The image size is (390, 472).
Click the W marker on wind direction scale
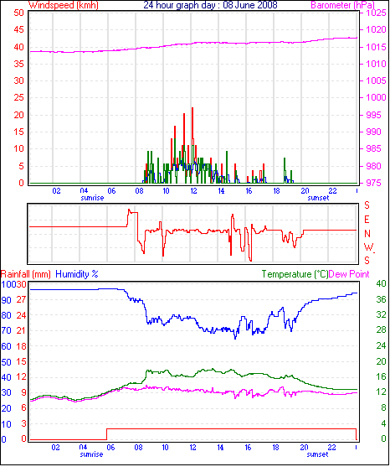[368, 247]
